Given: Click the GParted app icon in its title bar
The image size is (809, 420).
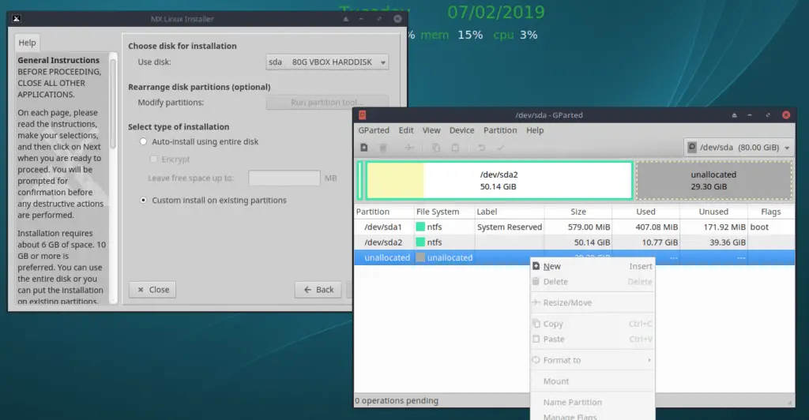Looking at the screenshot, I should click(362, 115).
